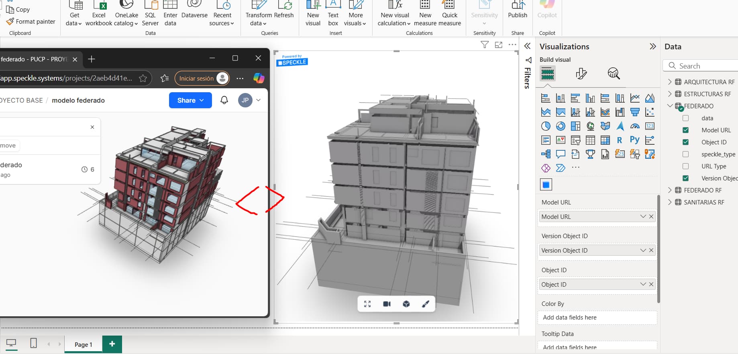Uncheck the Model URL field checkbox
The height and width of the screenshot is (354, 738).
[685, 130]
